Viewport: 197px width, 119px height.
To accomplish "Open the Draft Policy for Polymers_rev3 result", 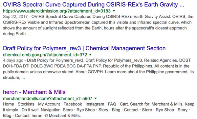I will pos(84,48).
